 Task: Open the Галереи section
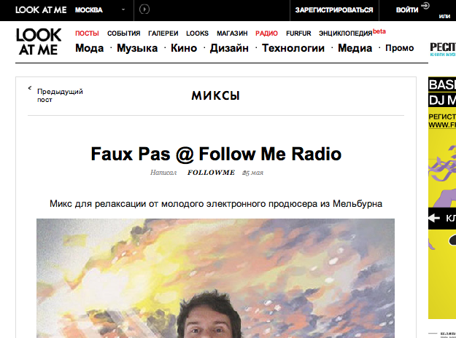(x=163, y=34)
